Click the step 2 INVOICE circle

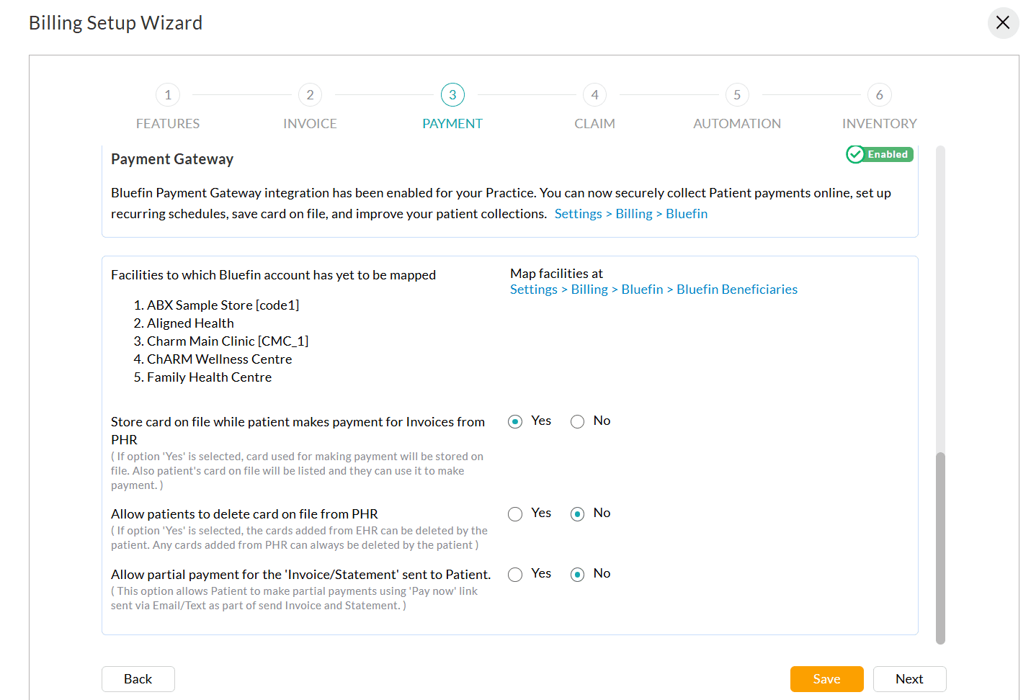point(310,94)
